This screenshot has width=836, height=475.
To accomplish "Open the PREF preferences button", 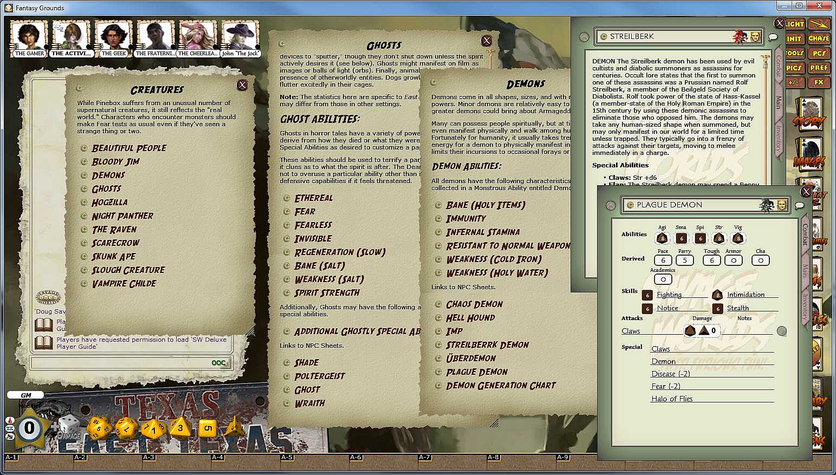I will click(819, 68).
